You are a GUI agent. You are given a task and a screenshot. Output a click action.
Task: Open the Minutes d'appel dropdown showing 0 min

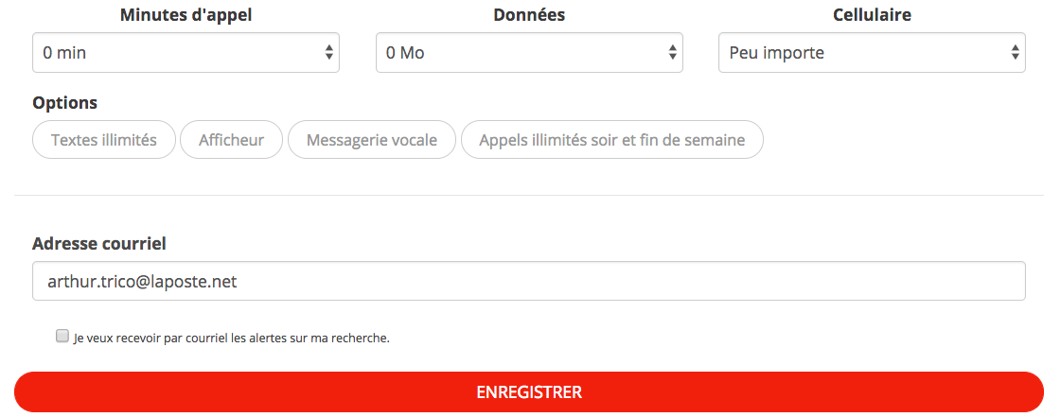(x=186, y=52)
